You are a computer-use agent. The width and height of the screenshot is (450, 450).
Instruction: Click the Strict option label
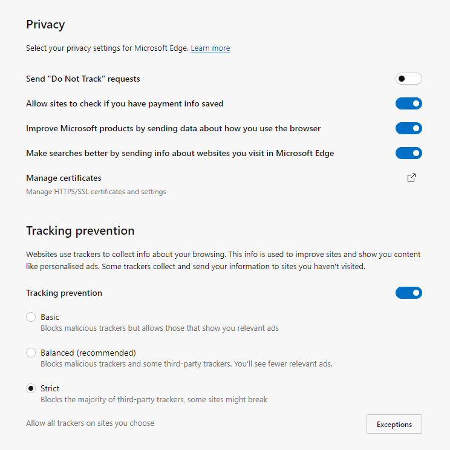(x=50, y=388)
